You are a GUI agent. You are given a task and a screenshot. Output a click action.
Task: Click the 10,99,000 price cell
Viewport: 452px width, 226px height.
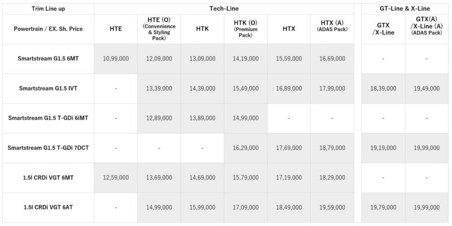click(x=116, y=58)
